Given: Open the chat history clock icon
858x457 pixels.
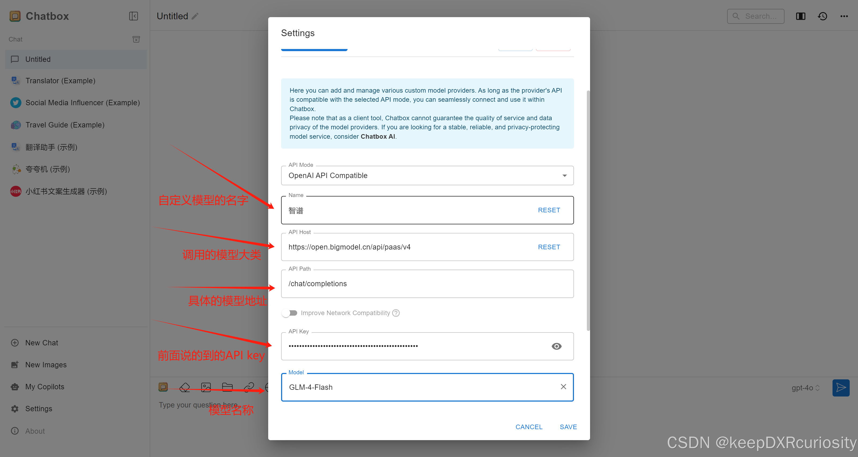Looking at the screenshot, I should 822,16.
